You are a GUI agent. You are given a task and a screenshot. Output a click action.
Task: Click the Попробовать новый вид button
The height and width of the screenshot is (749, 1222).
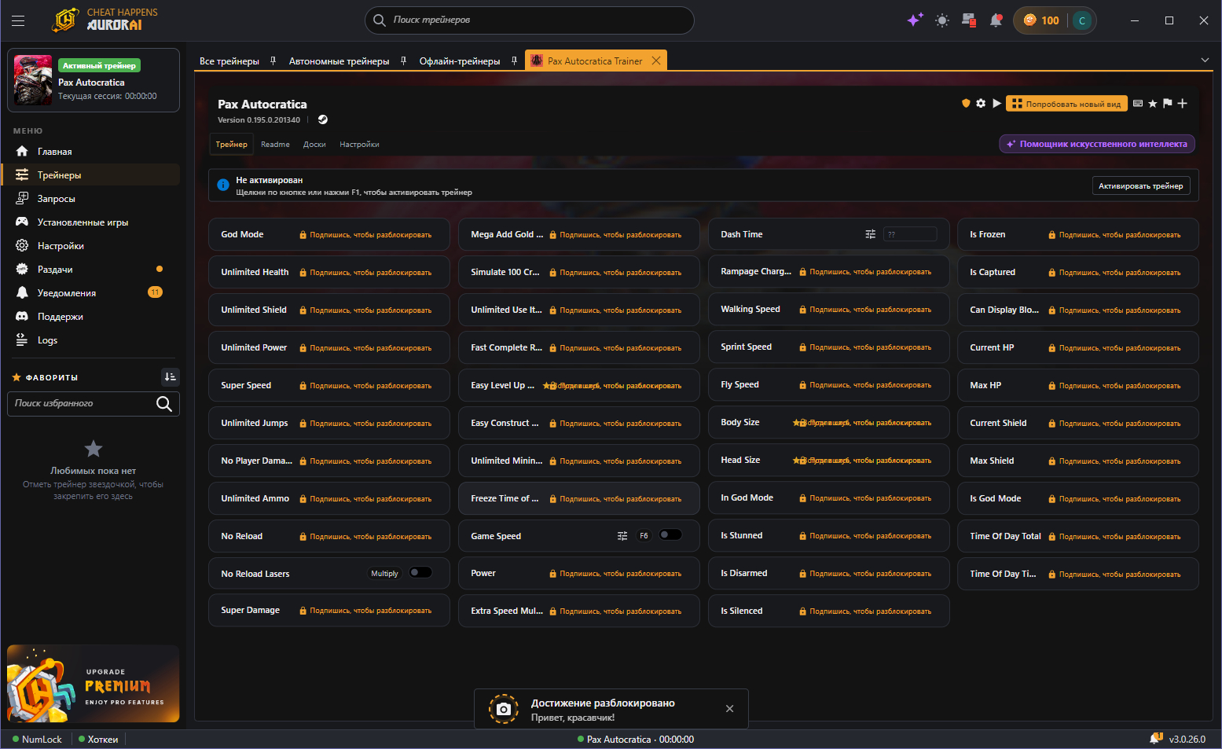click(x=1066, y=104)
